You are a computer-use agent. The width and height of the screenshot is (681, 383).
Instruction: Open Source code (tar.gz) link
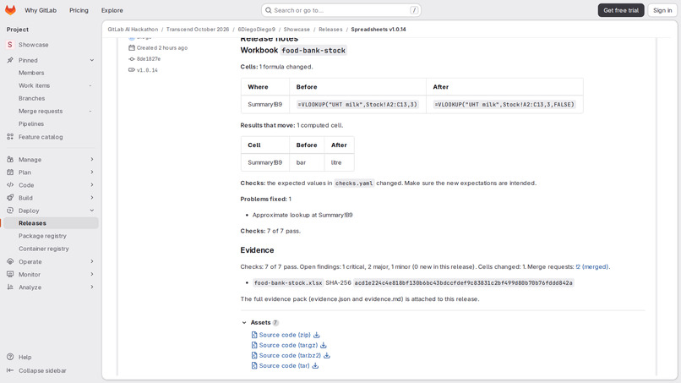click(x=288, y=345)
